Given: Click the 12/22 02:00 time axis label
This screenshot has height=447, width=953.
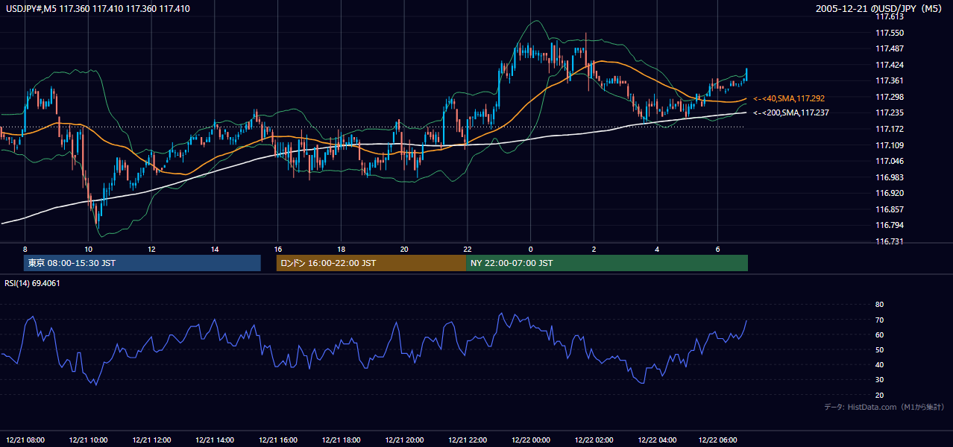Looking at the screenshot, I should pos(594,440).
